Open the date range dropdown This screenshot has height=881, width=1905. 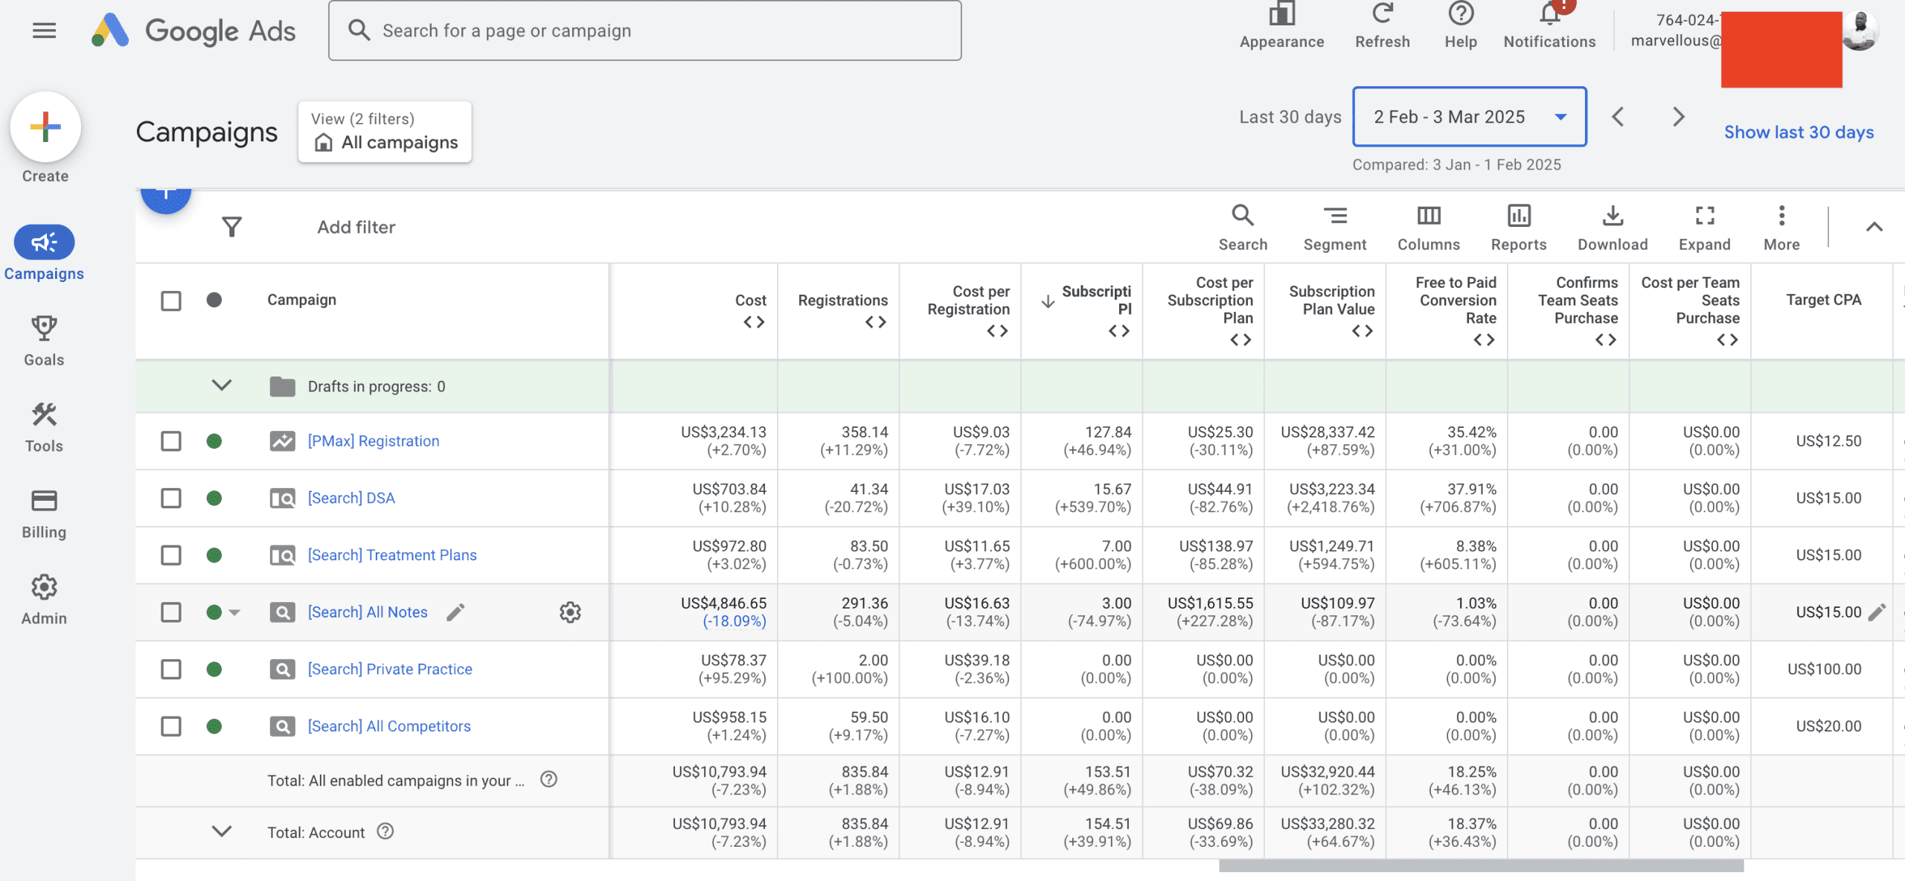(1470, 117)
